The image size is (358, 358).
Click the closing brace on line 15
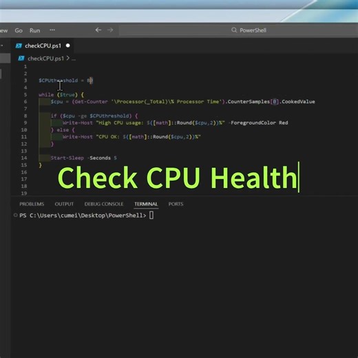(x=41, y=165)
